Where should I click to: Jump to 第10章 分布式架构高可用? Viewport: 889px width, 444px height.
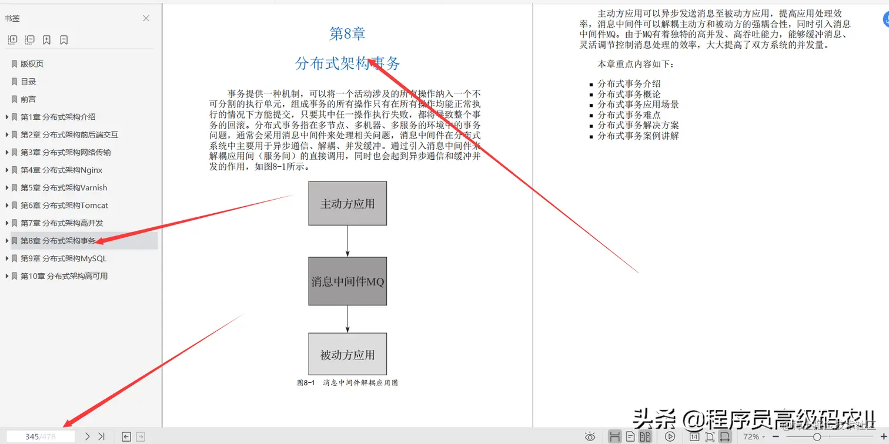click(x=64, y=275)
